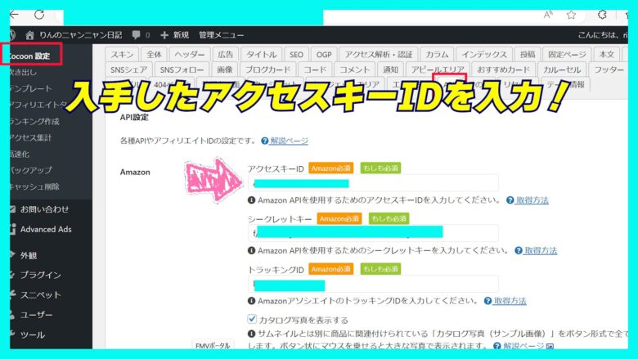Switch to the SEO settings tab

[x=296, y=54]
